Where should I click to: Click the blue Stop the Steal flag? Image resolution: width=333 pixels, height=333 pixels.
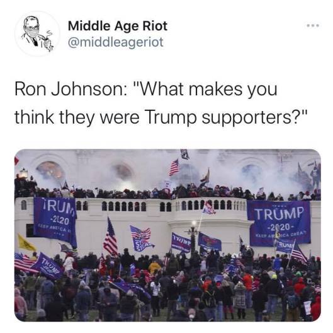click(142, 238)
